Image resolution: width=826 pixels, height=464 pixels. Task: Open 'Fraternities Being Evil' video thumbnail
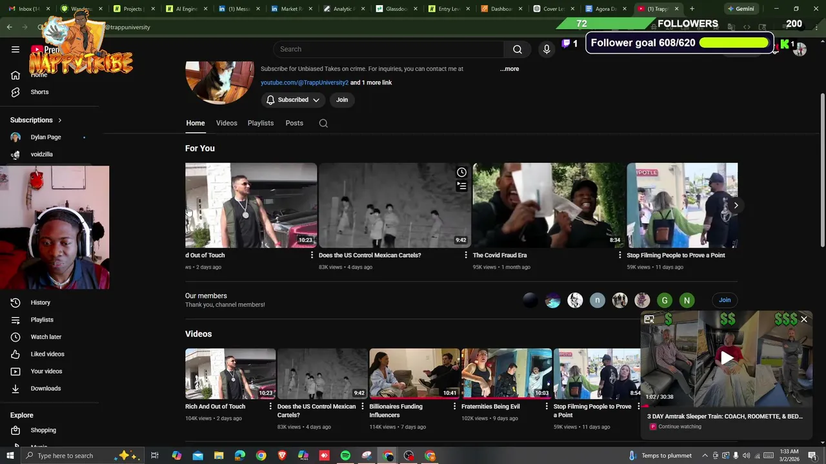(x=507, y=374)
